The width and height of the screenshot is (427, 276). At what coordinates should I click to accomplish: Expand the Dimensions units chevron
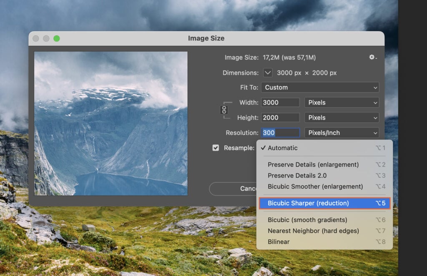click(x=268, y=73)
